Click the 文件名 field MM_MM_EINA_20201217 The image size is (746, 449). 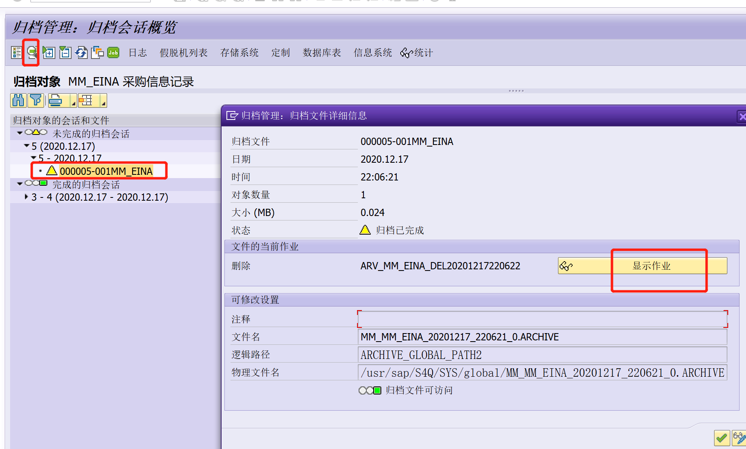click(x=543, y=337)
